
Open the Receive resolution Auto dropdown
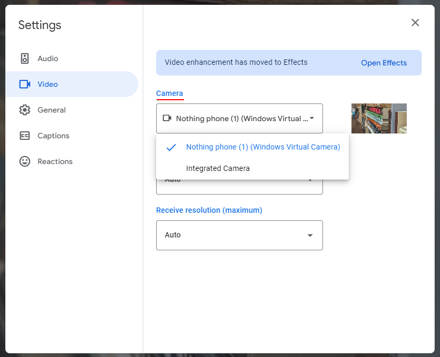tap(239, 235)
